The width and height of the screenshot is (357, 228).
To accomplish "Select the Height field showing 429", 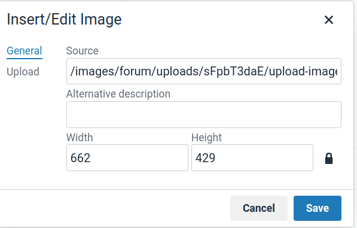I will coord(252,157).
